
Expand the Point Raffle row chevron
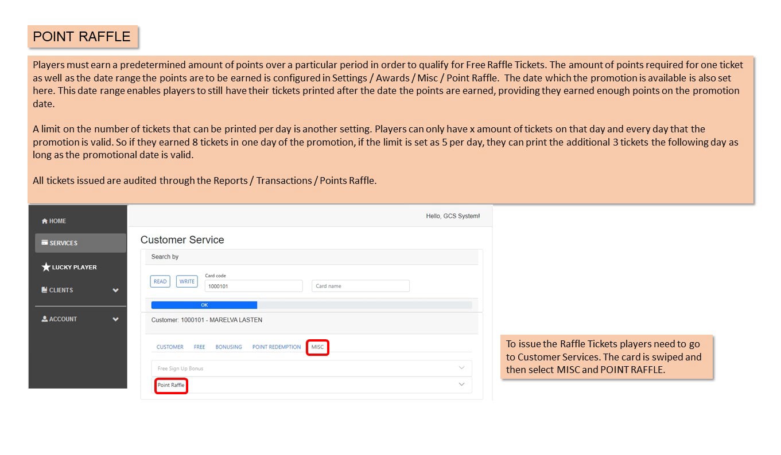pyautogui.click(x=461, y=385)
